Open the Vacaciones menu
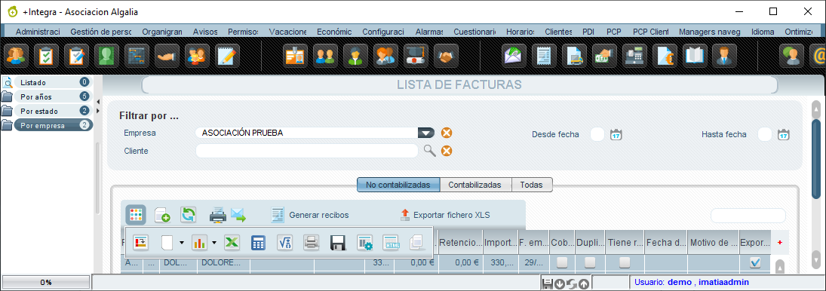The image size is (826, 291). [287, 32]
